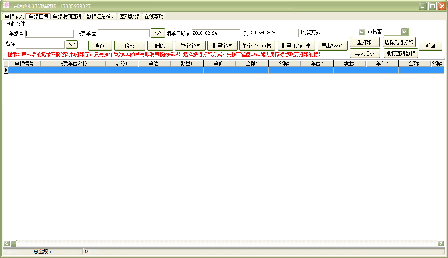Viewport: 448px width, 258px height.
Task: Open the 审核否 dropdown list
Action: [x=404, y=32]
